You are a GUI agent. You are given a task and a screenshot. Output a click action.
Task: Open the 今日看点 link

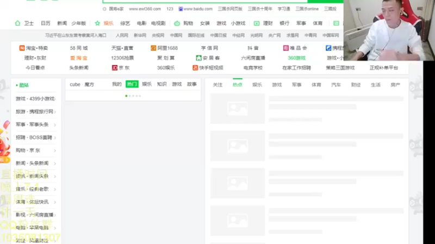pos(35,68)
